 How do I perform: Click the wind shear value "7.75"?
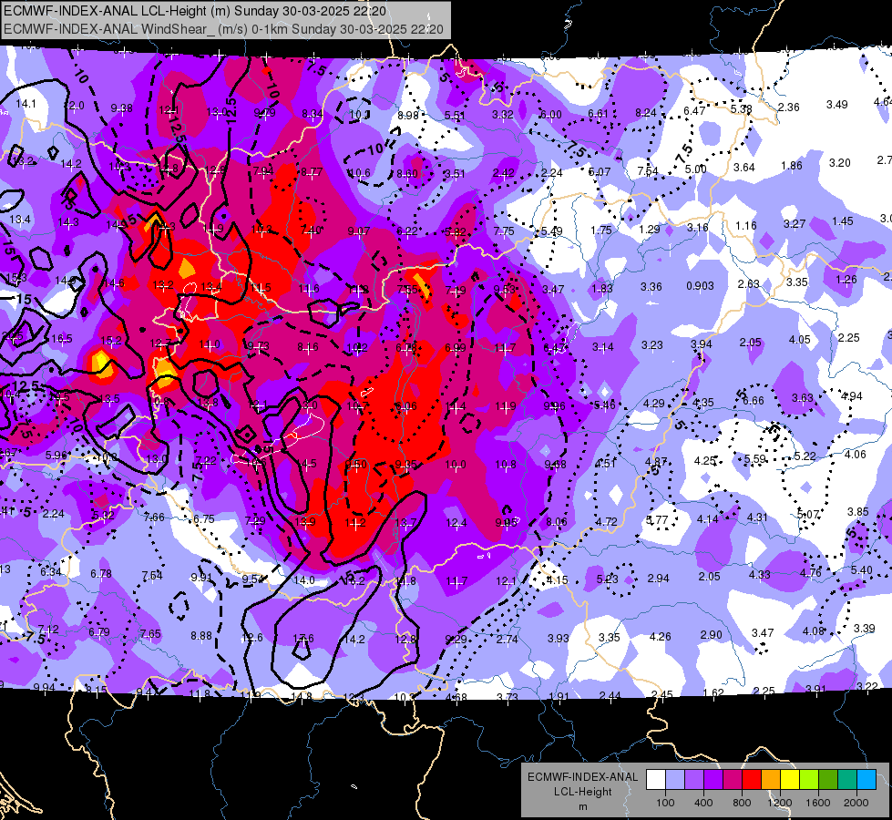[504, 231]
